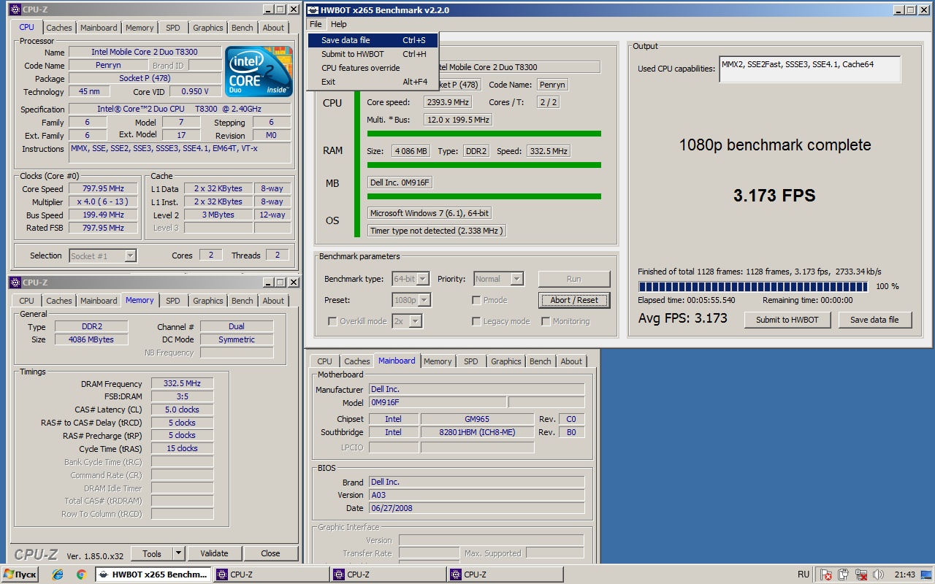
Task: Click the 100% benchmark progress bar
Action: click(x=752, y=287)
